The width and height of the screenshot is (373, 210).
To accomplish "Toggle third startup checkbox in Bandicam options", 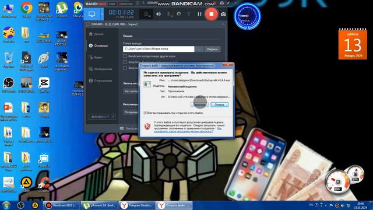I will click(x=125, y=68).
